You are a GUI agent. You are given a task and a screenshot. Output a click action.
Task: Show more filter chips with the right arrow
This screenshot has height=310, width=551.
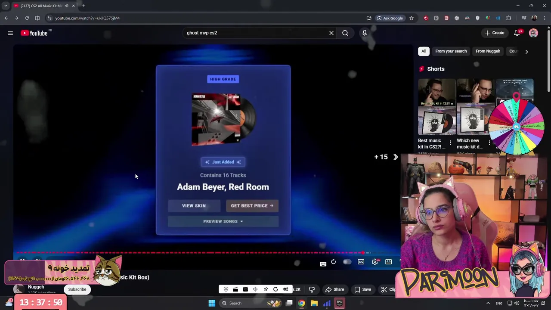(x=526, y=52)
